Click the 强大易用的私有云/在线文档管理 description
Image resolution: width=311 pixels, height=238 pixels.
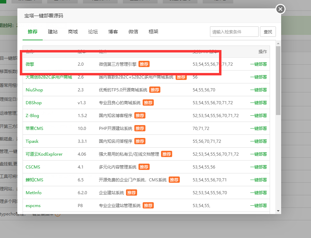129,154
